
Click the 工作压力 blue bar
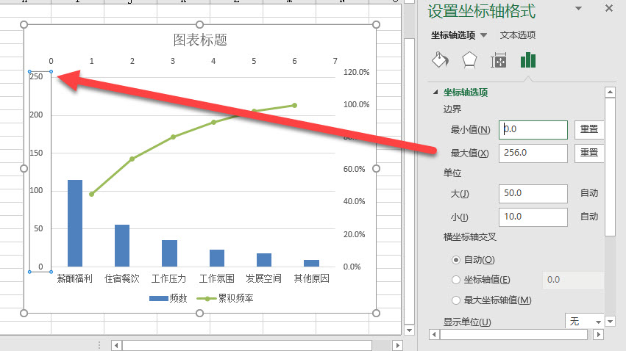pyautogui.click(x=169, y=253)
